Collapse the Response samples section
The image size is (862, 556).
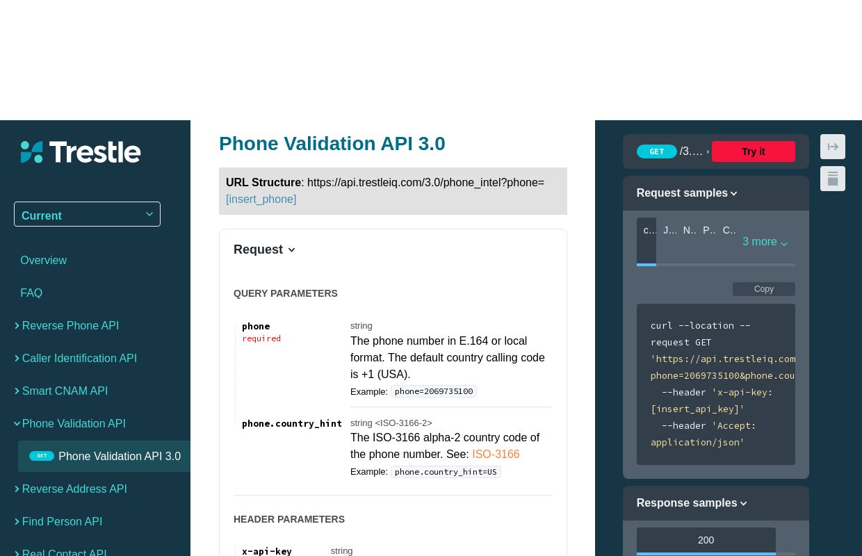tap(692, 503)
